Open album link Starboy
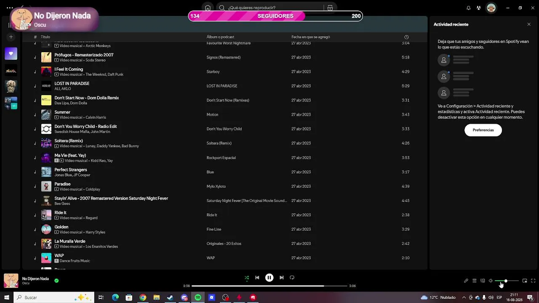 213,72
